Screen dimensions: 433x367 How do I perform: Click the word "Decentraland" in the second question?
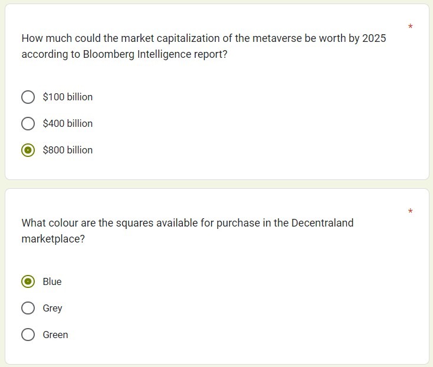pos(322,223)
